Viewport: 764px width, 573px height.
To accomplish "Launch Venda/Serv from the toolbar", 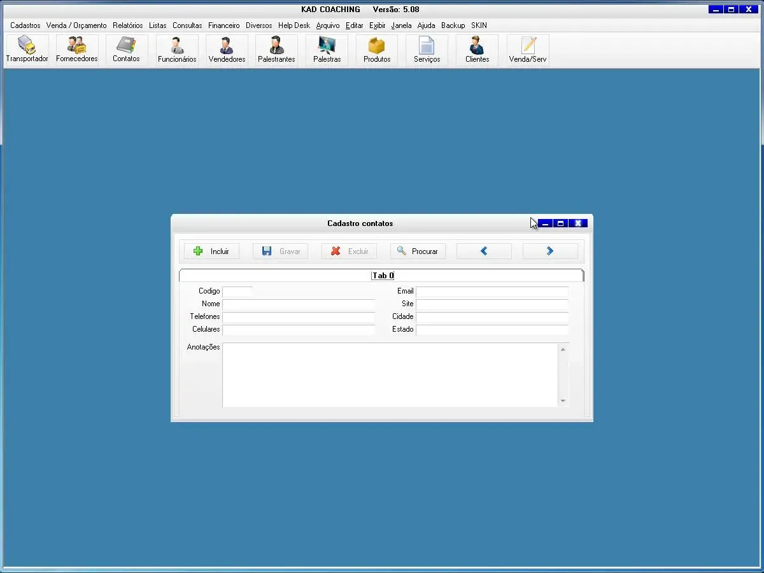I will pos(528,50).
